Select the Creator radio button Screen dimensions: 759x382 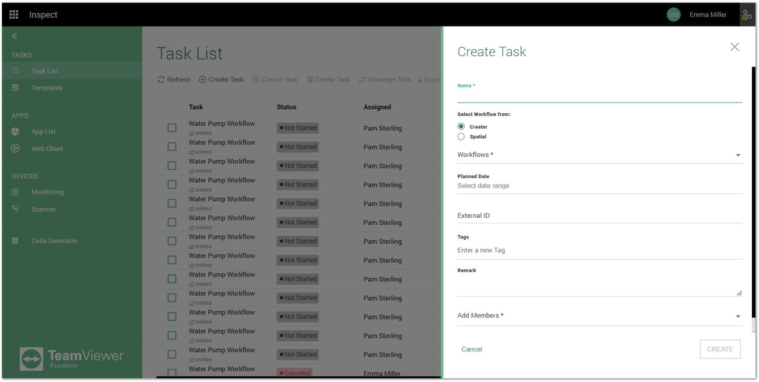461,127
